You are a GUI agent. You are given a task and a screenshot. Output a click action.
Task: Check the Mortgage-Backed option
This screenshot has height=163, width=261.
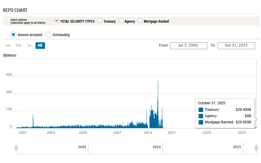point(140,21)
